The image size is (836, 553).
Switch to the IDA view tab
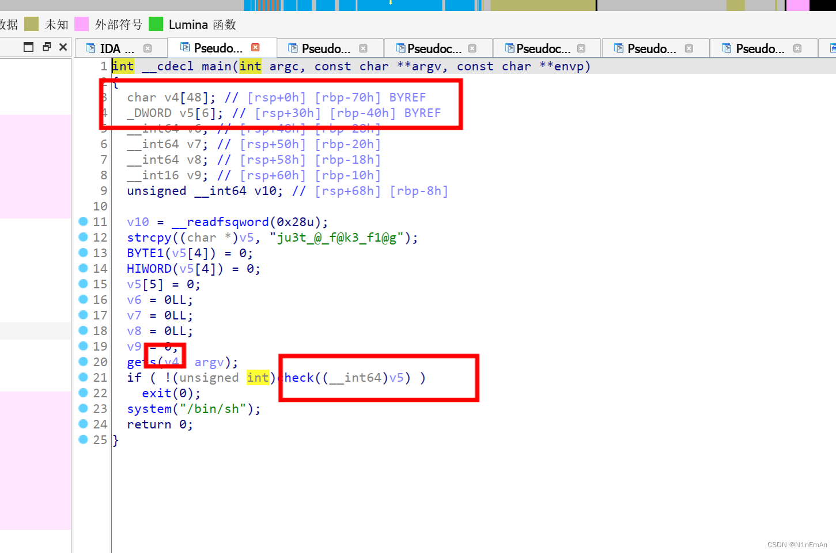pyautogui.click(x=118, y=48)
